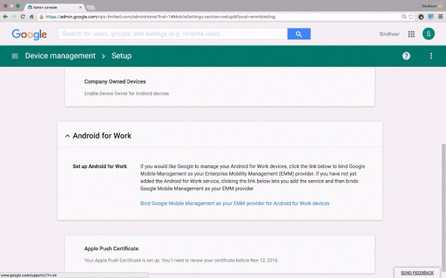Open the browser home icon
Viewport: 446px width, 278px height.
pos(31,17)
